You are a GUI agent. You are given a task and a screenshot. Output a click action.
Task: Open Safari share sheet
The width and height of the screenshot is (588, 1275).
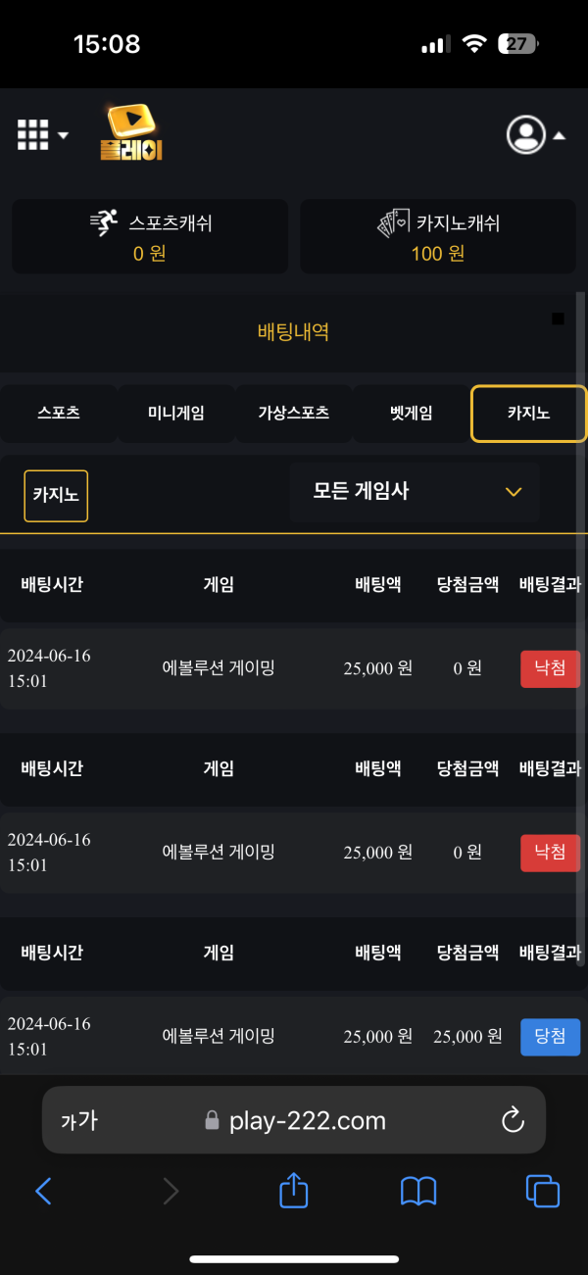tap(294, 1191)
